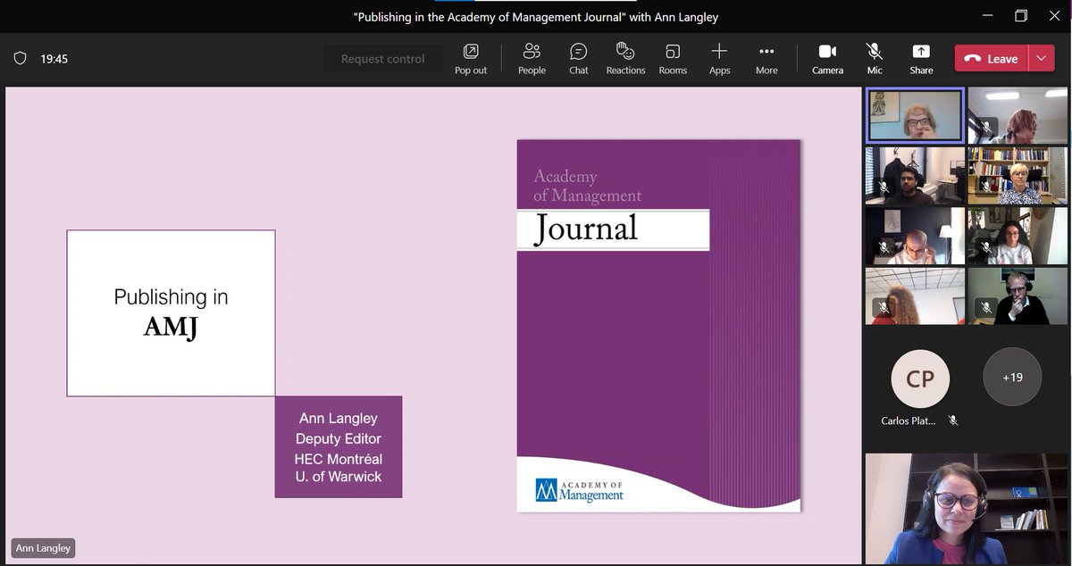This screenshot has width=1072, height=566.
Task: Select the video tile of man in suit
Action: tap(1018, 295)
